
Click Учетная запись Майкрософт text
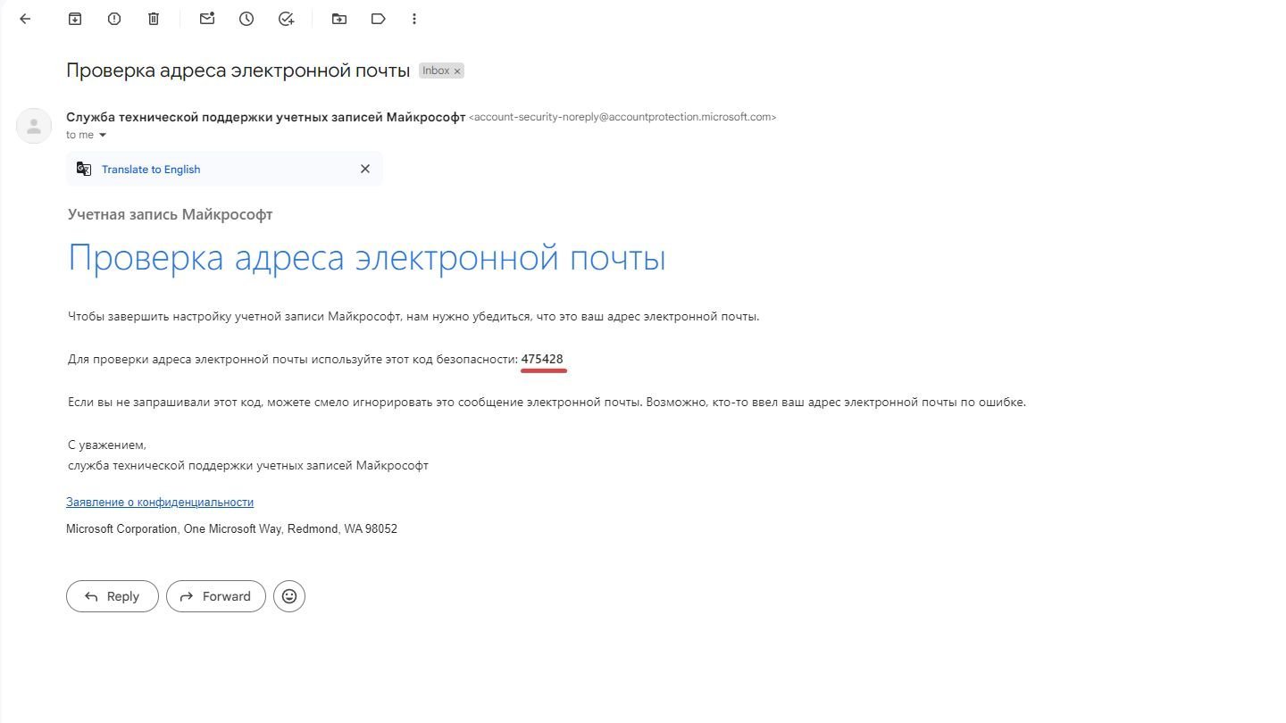(171, 214)
